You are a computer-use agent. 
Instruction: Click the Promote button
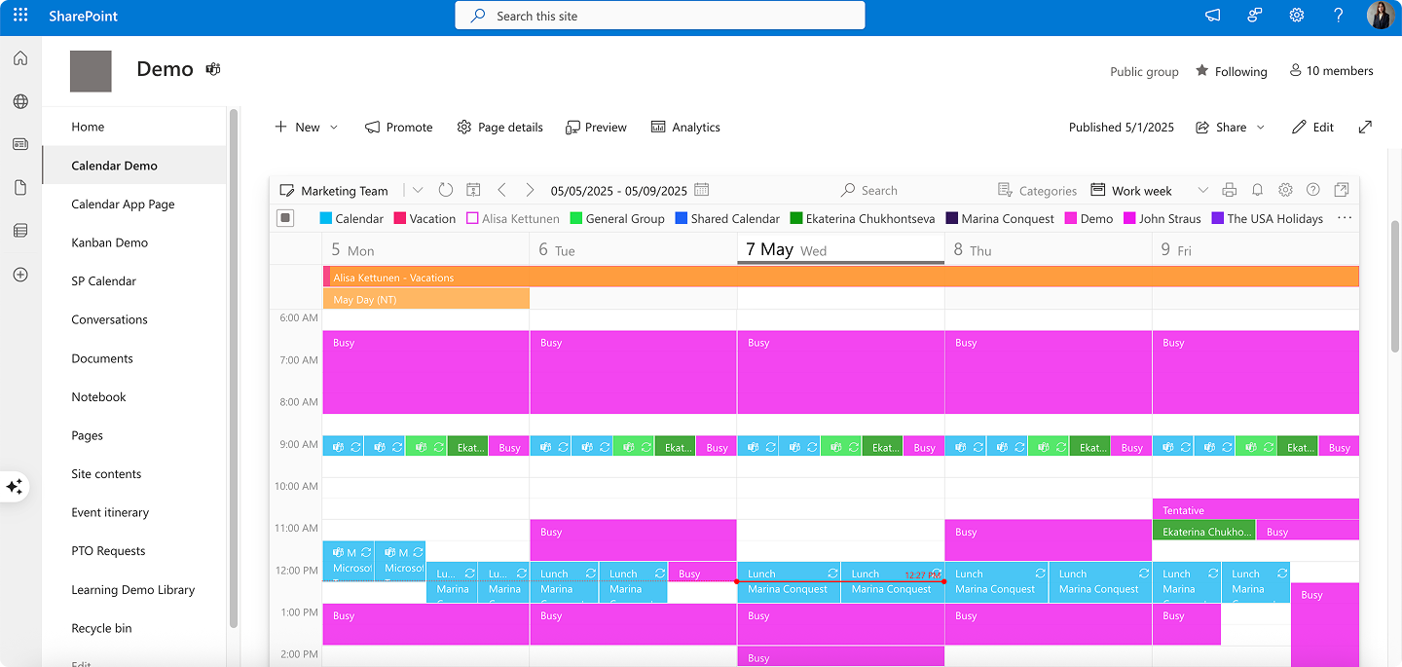tap(398, 127)
